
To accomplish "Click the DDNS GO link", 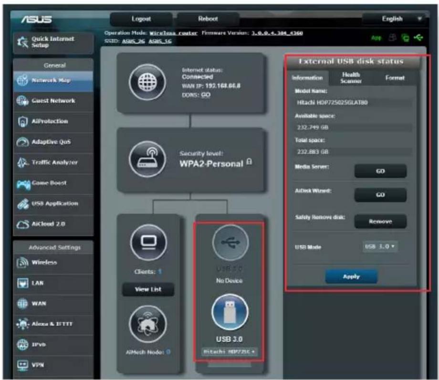I will point(206,95).
